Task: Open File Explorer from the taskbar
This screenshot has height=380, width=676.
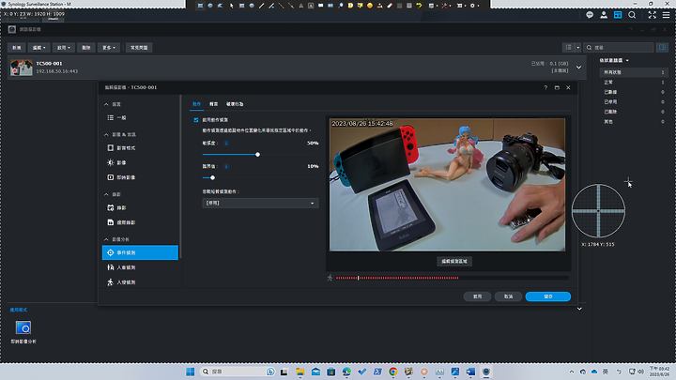Action: click(300, 372)
